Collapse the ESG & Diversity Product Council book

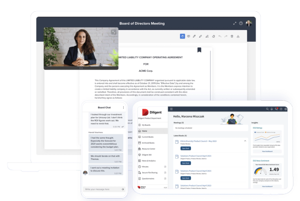(245, 141)
